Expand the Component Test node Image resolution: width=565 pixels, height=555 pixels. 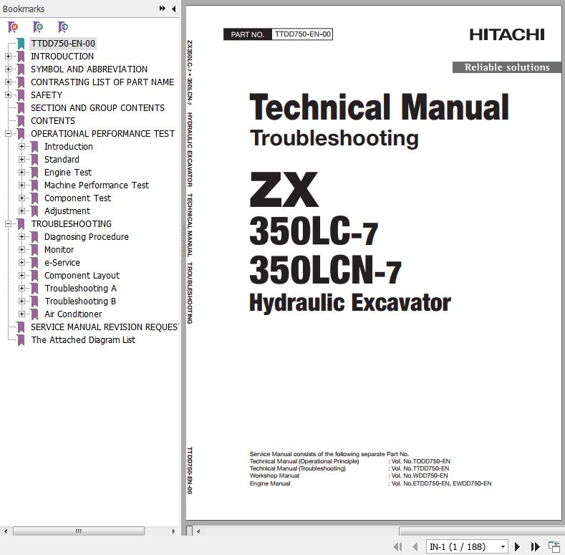(21, 198)
